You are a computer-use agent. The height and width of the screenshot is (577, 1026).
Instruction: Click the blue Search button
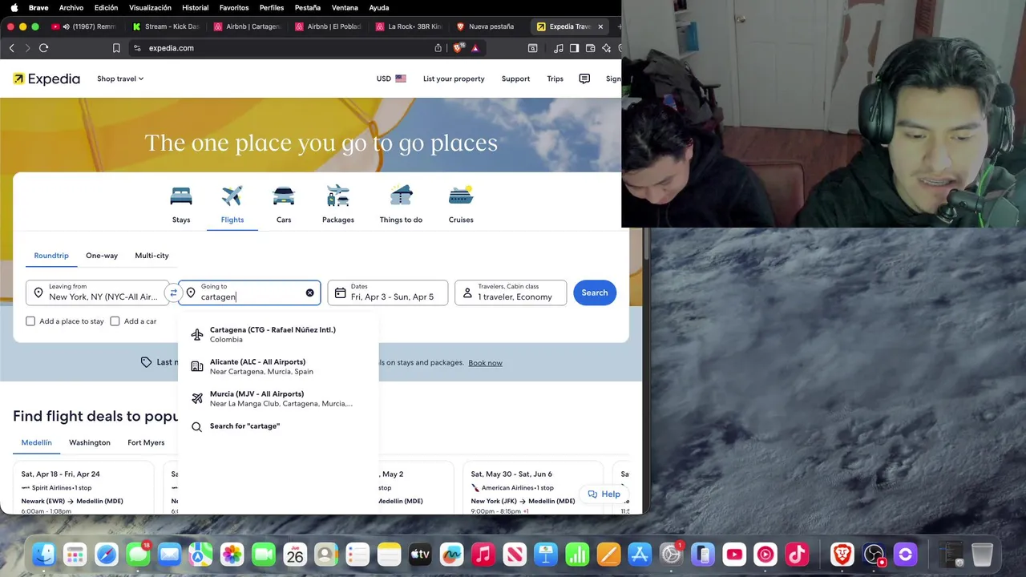595,293
